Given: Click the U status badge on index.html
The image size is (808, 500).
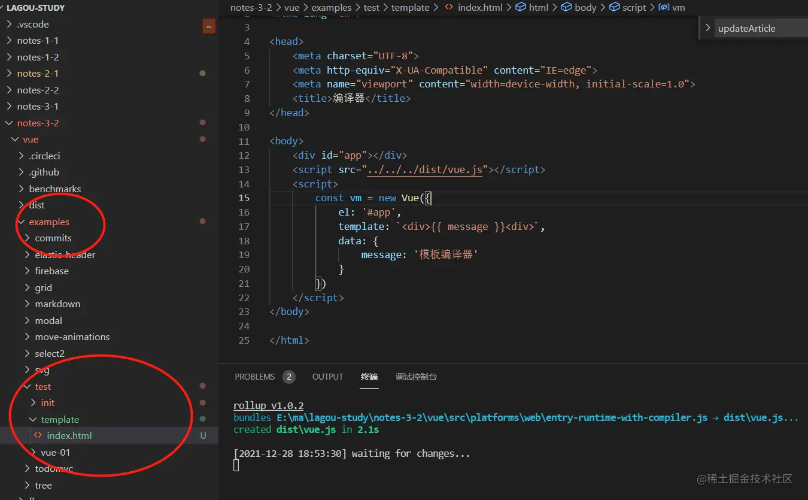Looking at the screenshot, I should click(203, 436).
